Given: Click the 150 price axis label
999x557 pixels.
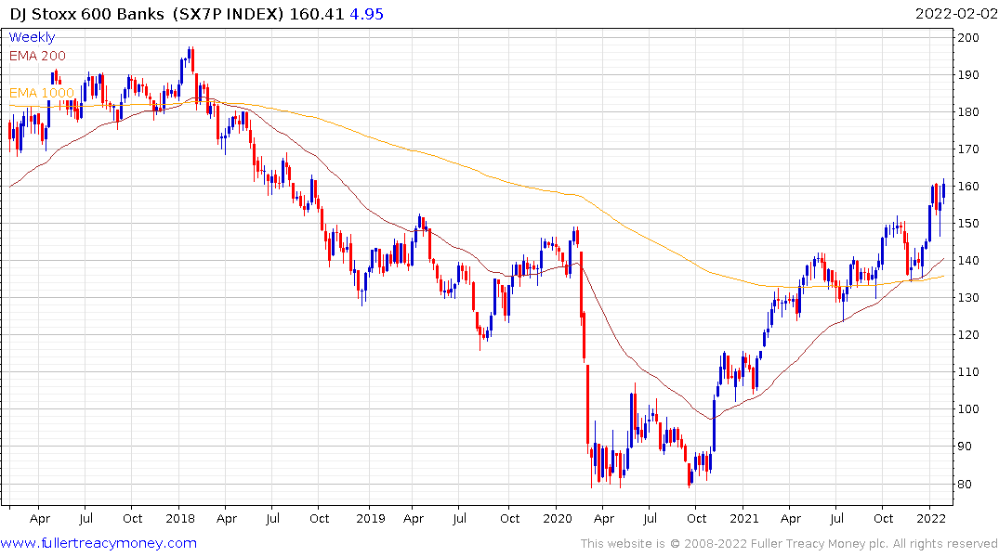Looking at the screenshot, I should tap(968, 224).
